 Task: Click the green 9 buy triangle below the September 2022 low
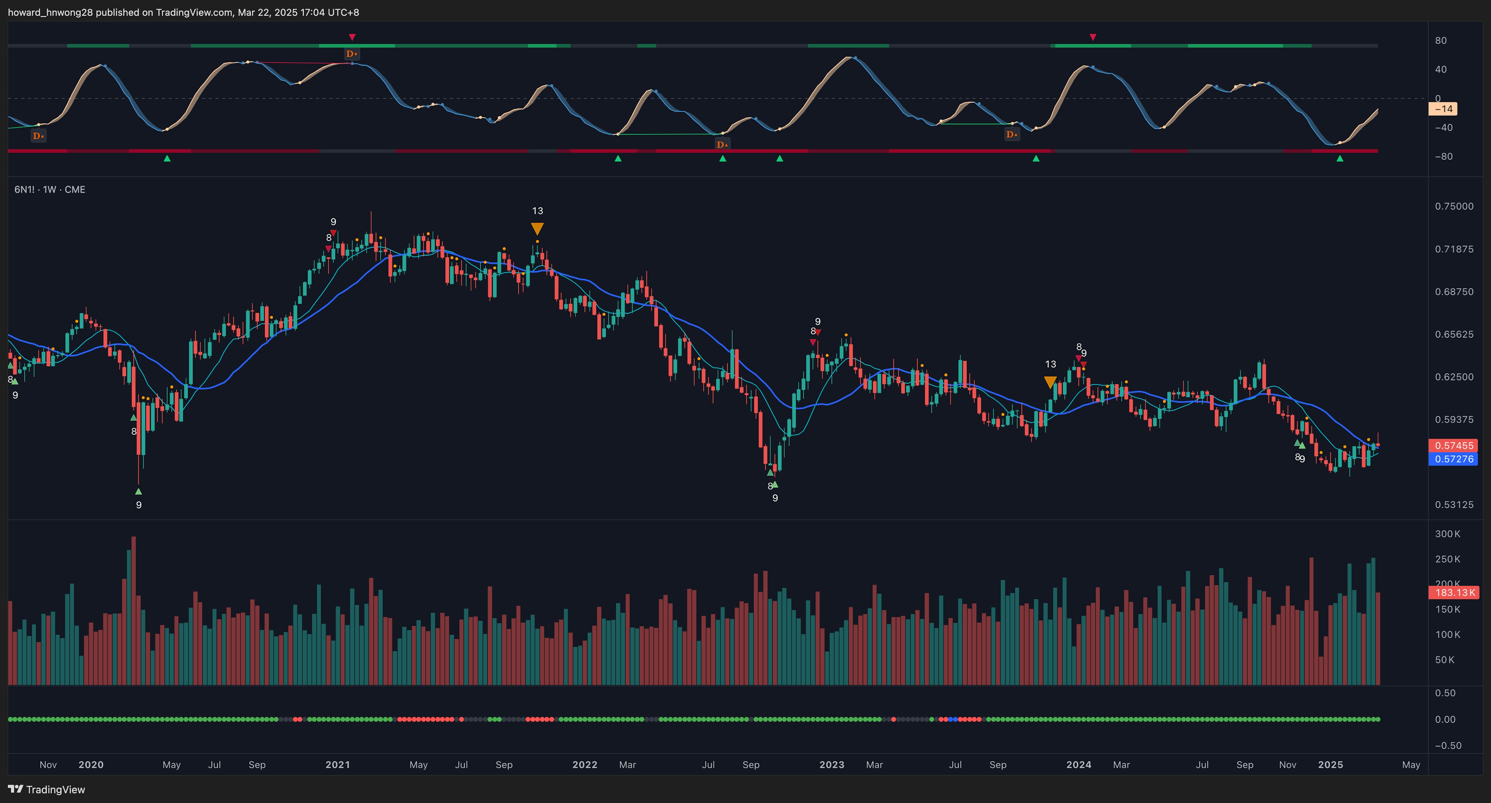point(775,485)
